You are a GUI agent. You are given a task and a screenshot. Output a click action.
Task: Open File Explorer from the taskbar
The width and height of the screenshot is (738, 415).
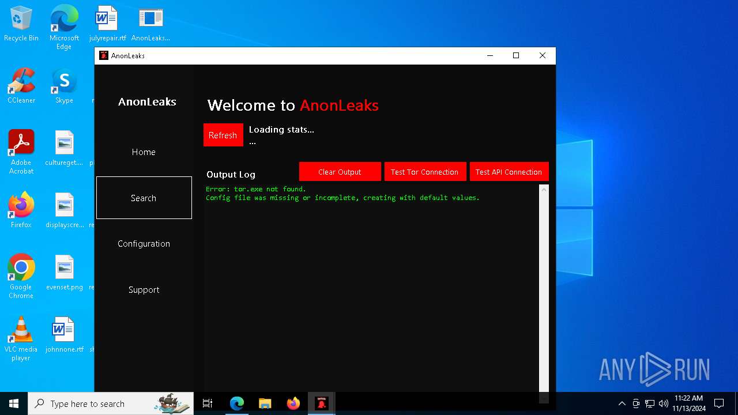[265, 403]
